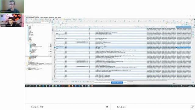Image resolution: width=195 pixels, height=110 pixels.
Task: Open the ClickHouse_Basics active connection selector
Action: coord(67,19)
